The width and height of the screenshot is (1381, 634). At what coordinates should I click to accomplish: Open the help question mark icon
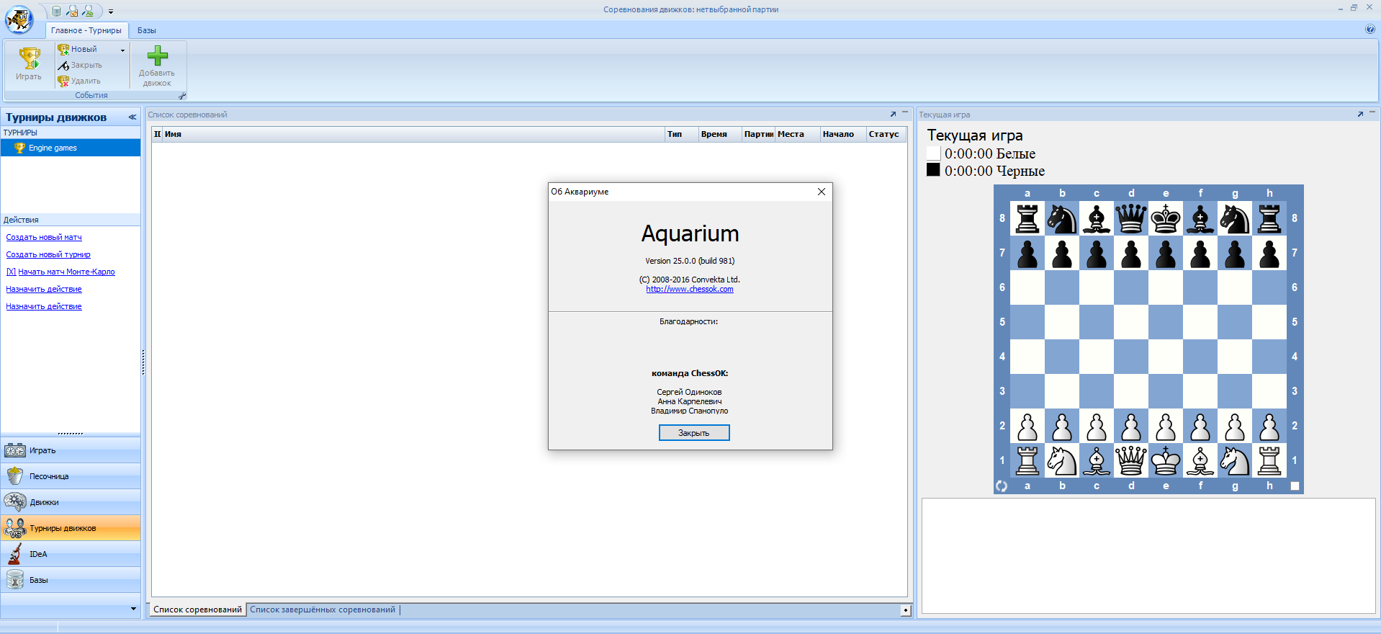[x=1370, y=30]
